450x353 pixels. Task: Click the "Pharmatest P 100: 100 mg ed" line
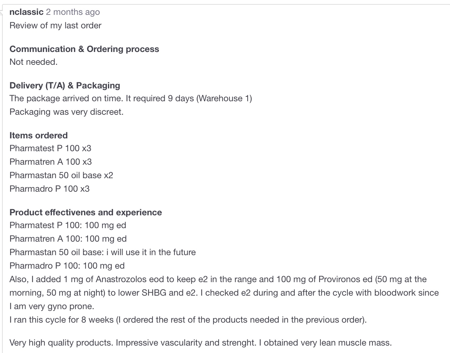(x=68, y=225)
